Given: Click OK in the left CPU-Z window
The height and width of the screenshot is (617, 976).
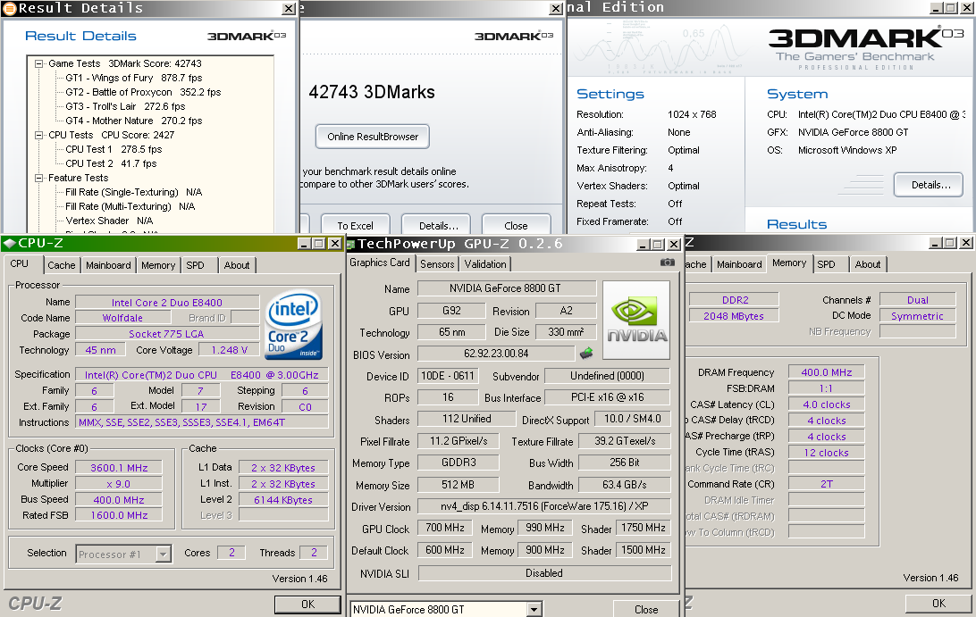Looking at the screenshot, I should pos(308,604).
